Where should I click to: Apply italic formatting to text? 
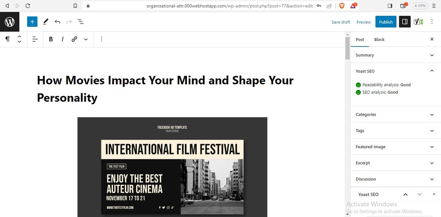tap(62, 39)
